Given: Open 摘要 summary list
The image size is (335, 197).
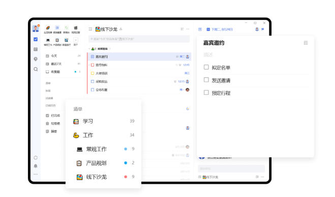Looking at the screenshot, I should [x=53, y=131].
